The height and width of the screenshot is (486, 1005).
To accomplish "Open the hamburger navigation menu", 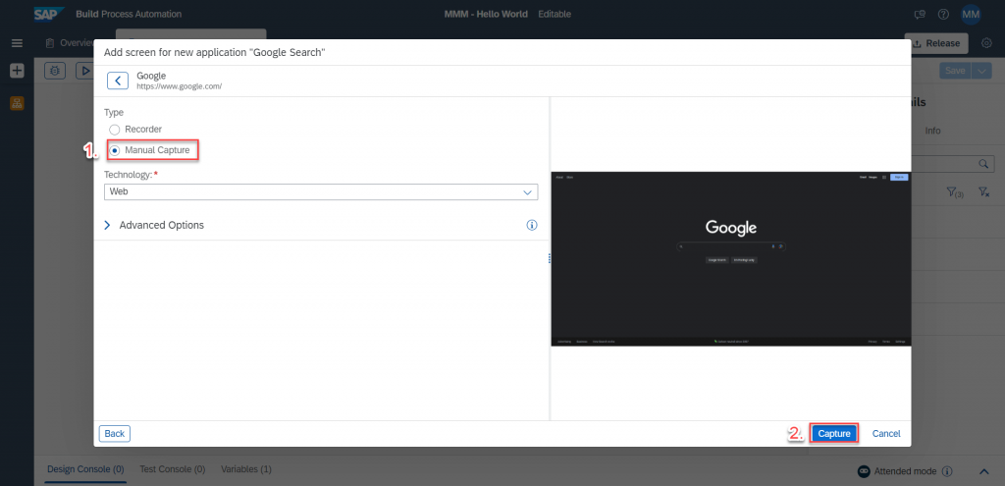I will [x=17, y=43].
